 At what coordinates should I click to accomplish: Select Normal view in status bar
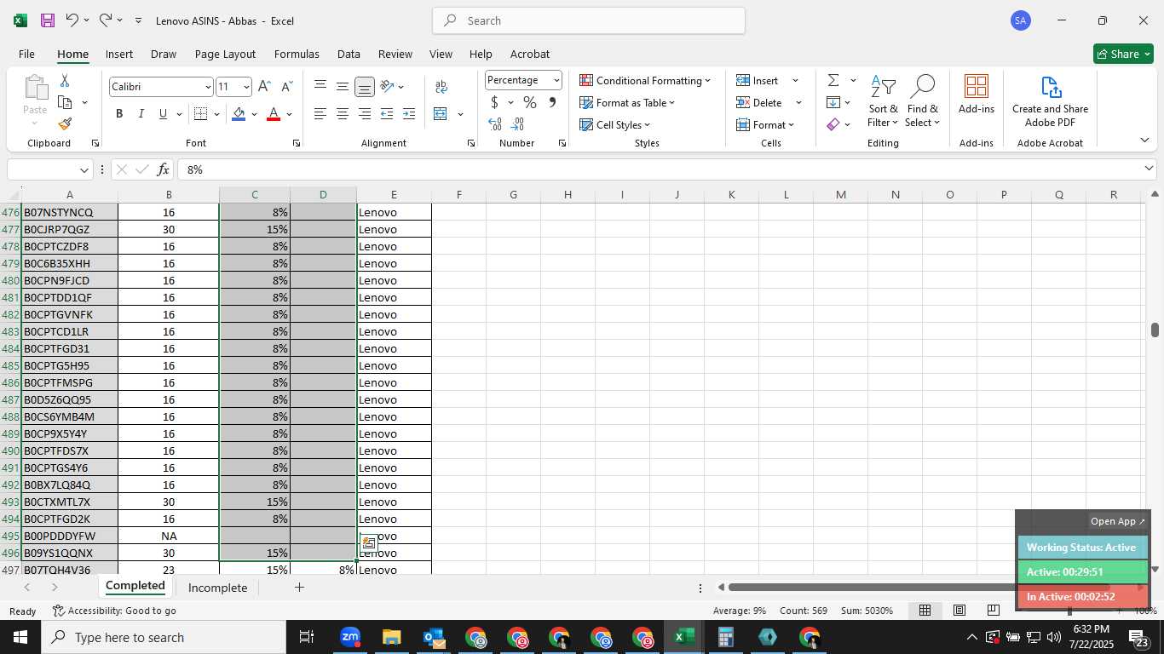coord(925,611)
